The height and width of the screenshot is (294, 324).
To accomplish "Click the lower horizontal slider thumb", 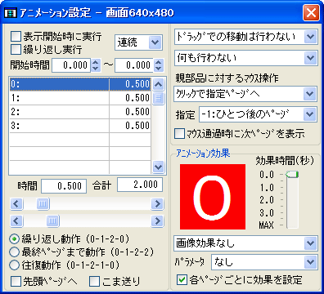I will (53, 220).
